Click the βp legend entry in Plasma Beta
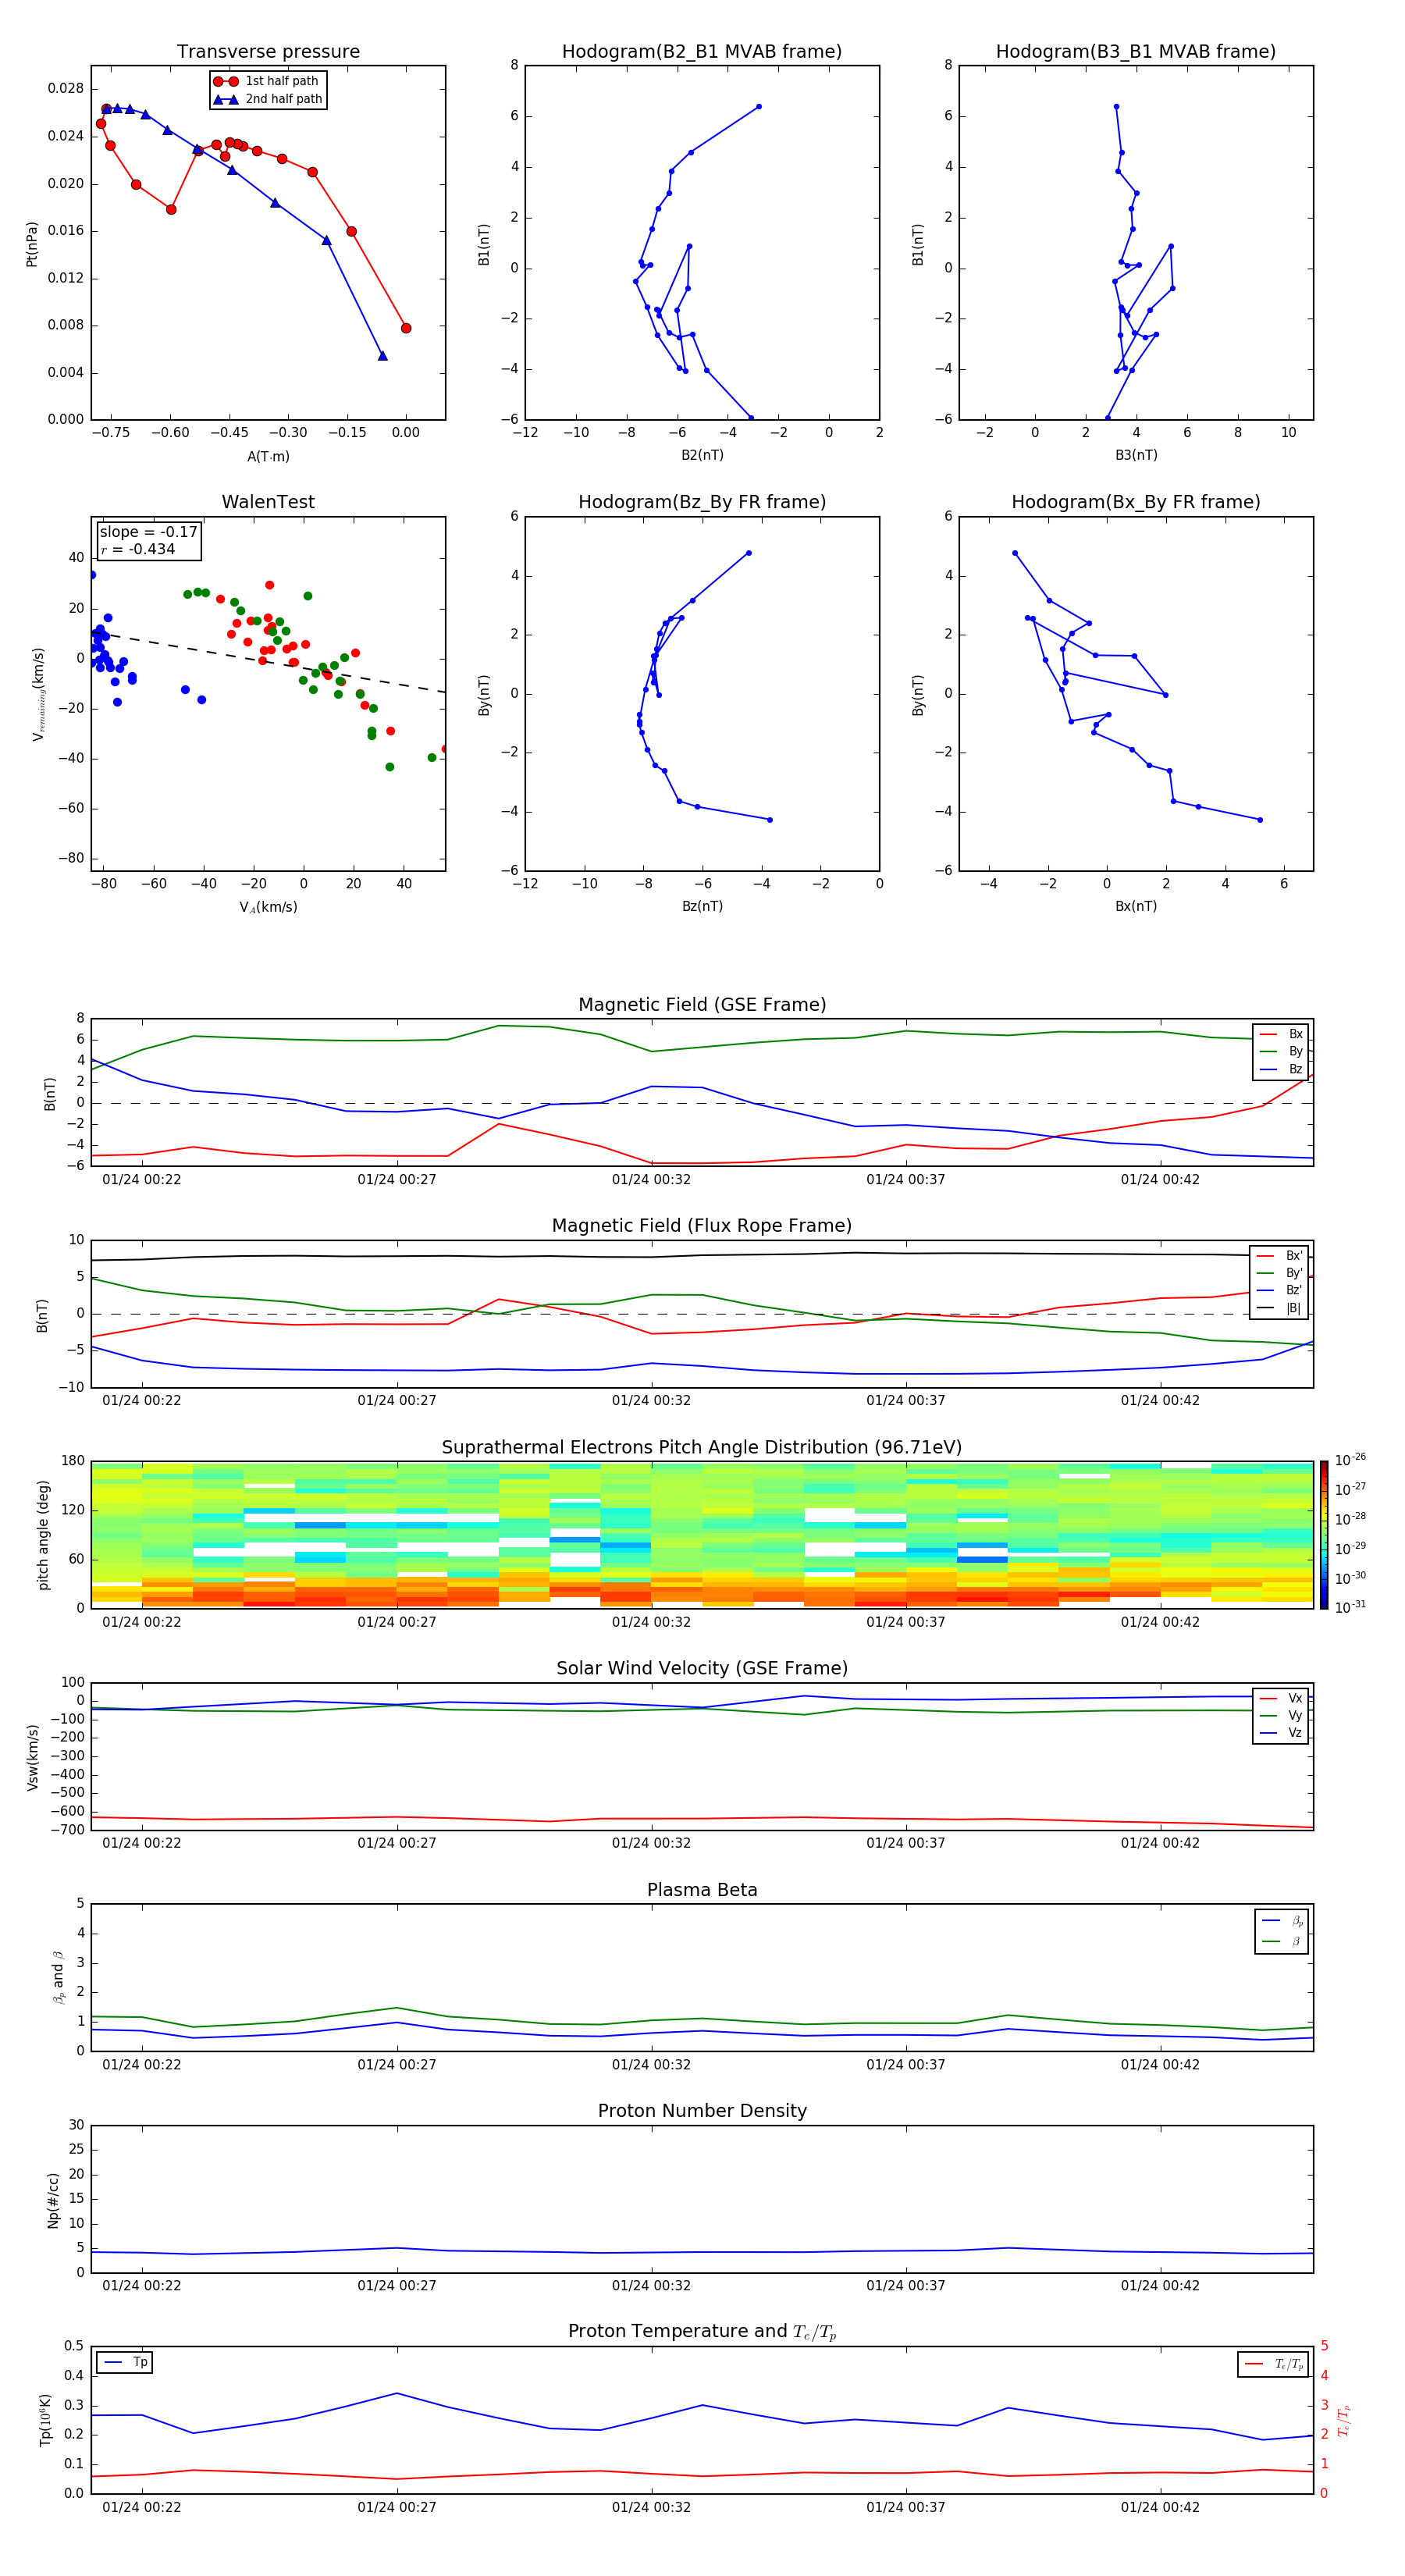Screen dimensions: 1405x2576 click(x=1282, y=1920)
